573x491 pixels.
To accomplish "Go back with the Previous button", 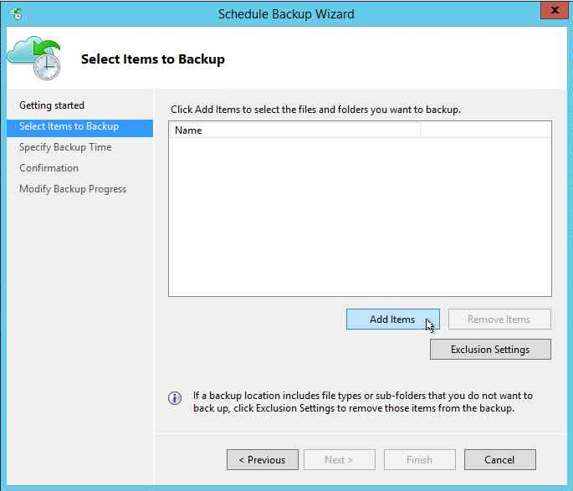I will pyautogui.click(x=263, y=459).
